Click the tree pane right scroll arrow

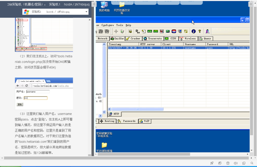(x=100, y=116)
